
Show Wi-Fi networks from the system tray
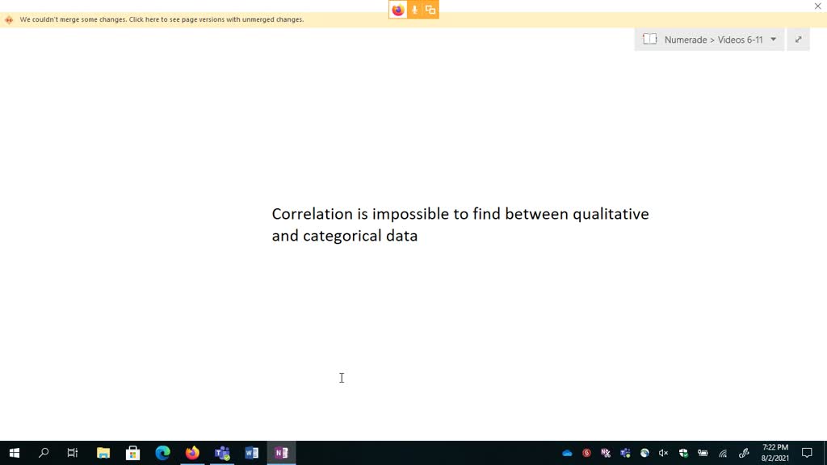[722, 453]
